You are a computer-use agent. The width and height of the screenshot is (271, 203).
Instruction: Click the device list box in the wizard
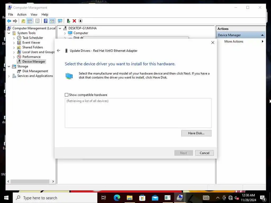tap(138, 113)
